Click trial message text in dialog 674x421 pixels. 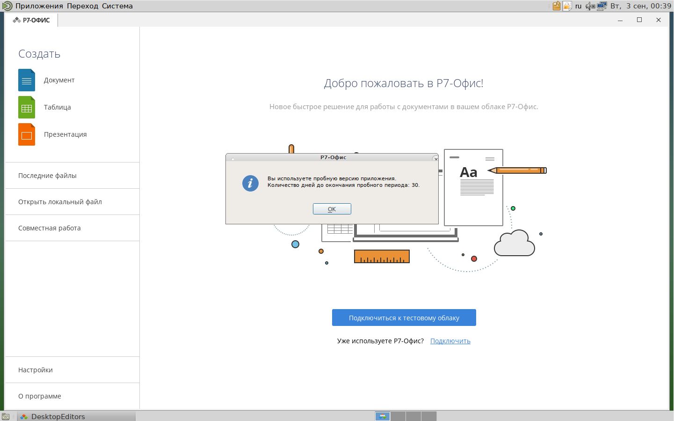click(343, 182)
